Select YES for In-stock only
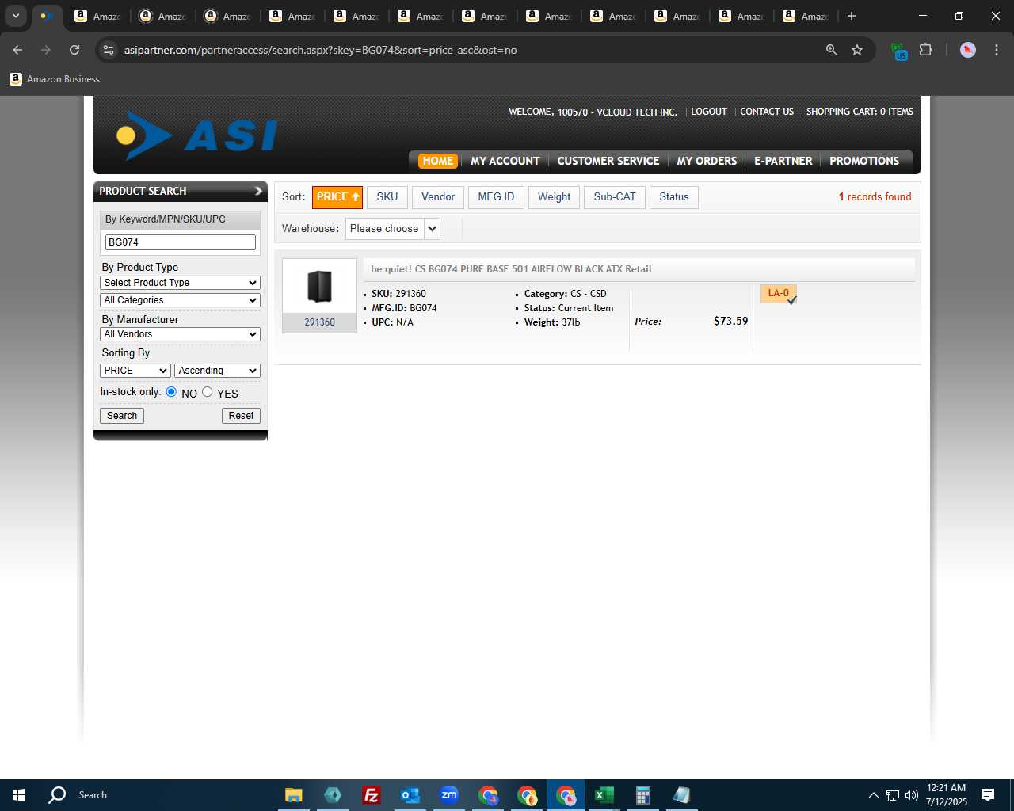The width and height of the screenshot is (1014, 811). tap(208, 392)
